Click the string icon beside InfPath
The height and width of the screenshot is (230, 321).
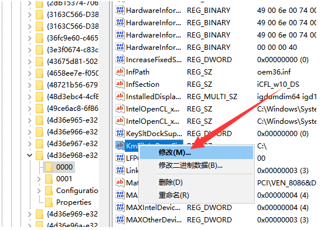click(119, 72)
